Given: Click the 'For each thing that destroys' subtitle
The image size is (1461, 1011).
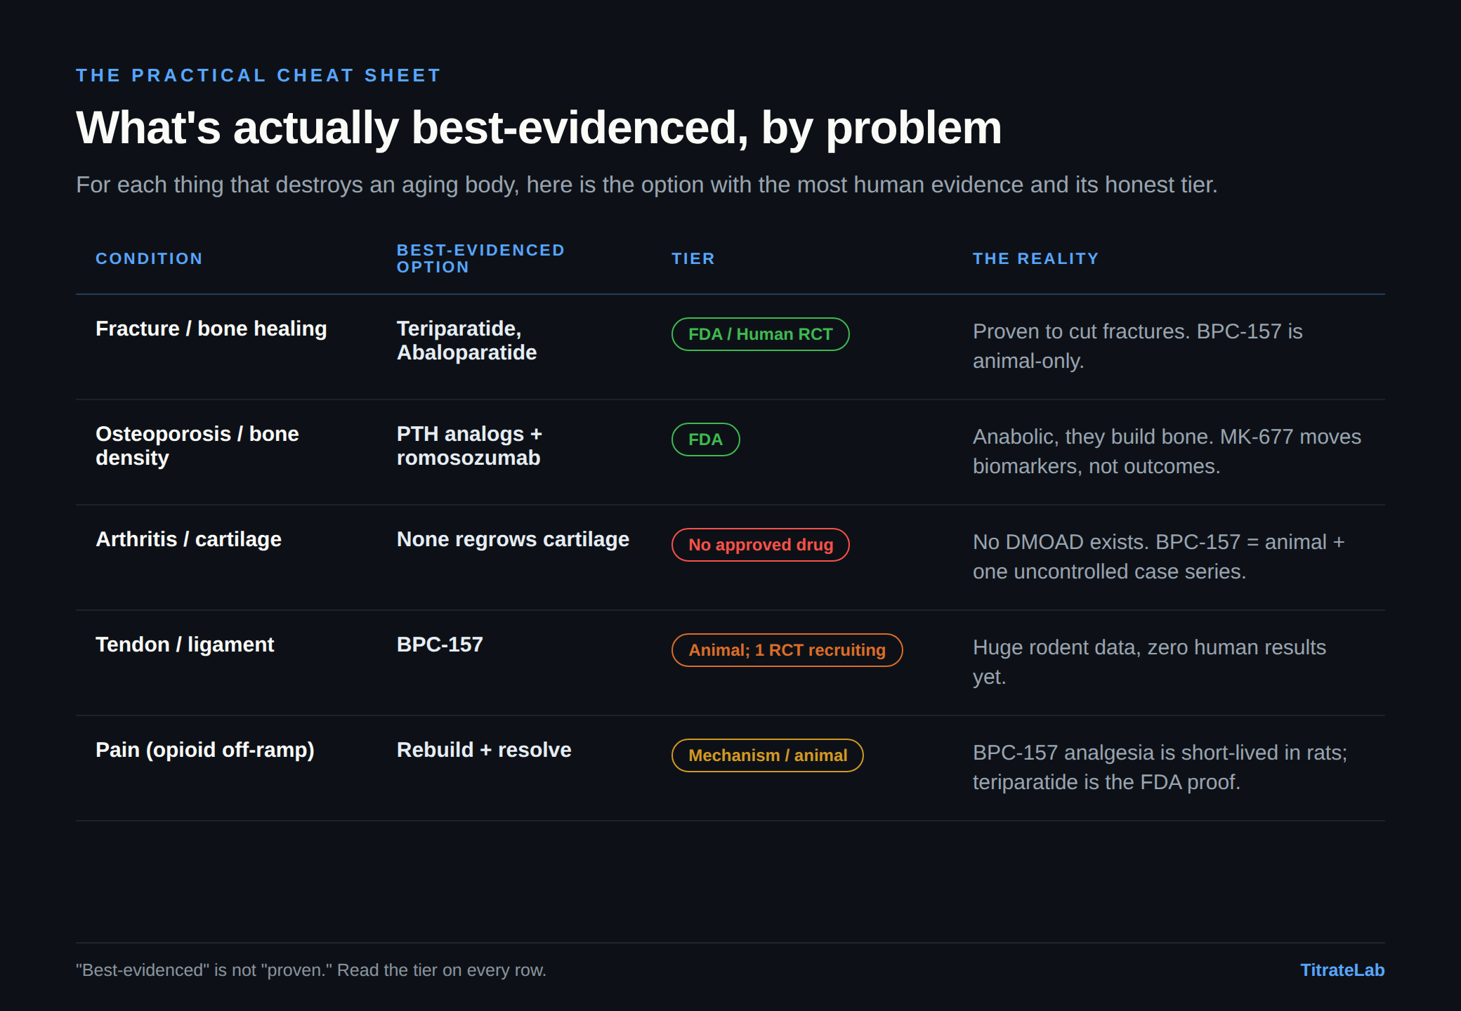Looking at the screenshot, I should [x=646, y=185].
